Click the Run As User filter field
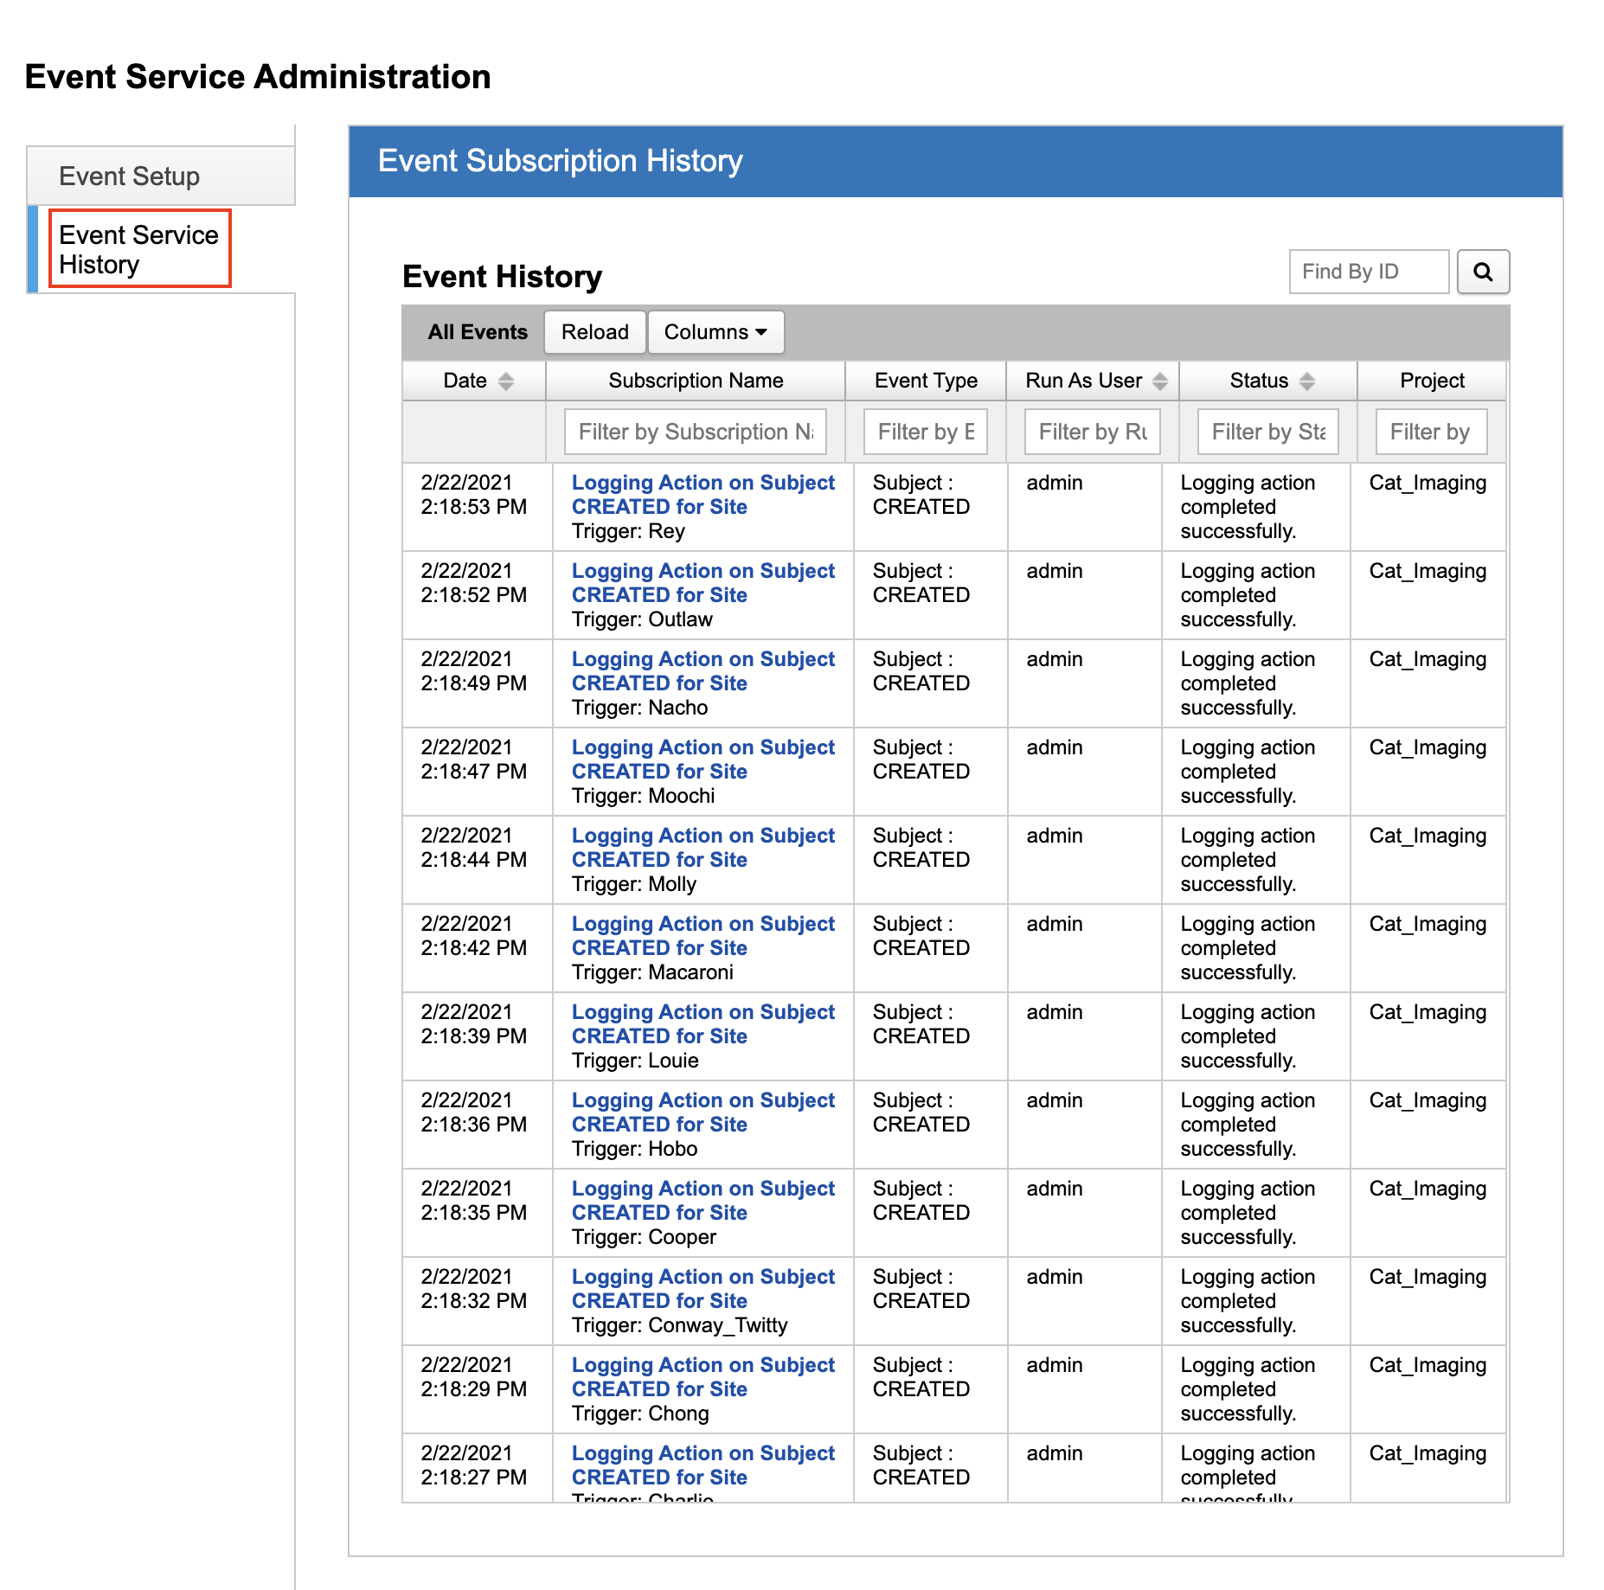1604x1590 pixels. pyautogui.click(x=1092, y=432)
